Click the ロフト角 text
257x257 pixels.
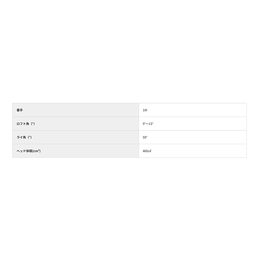pyautogui.click(x=23, y=124)
